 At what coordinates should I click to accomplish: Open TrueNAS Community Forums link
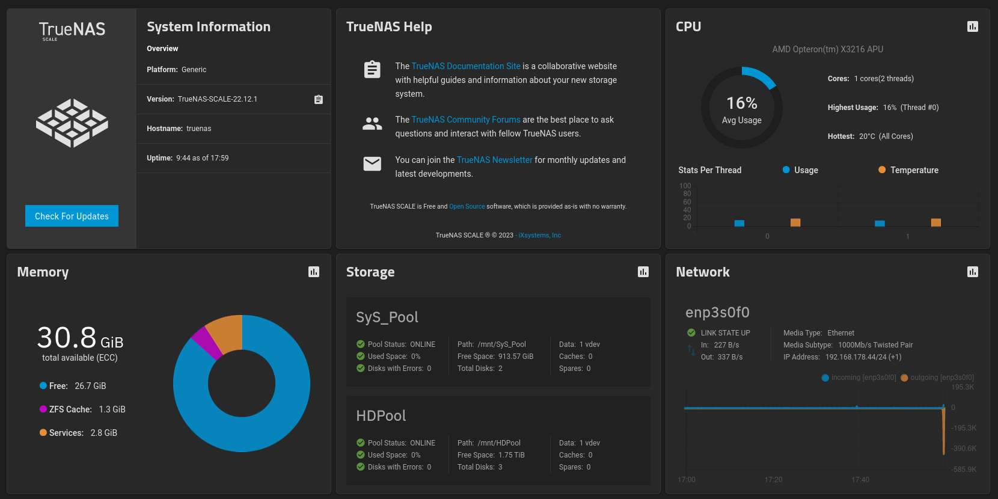click(466, 120)
